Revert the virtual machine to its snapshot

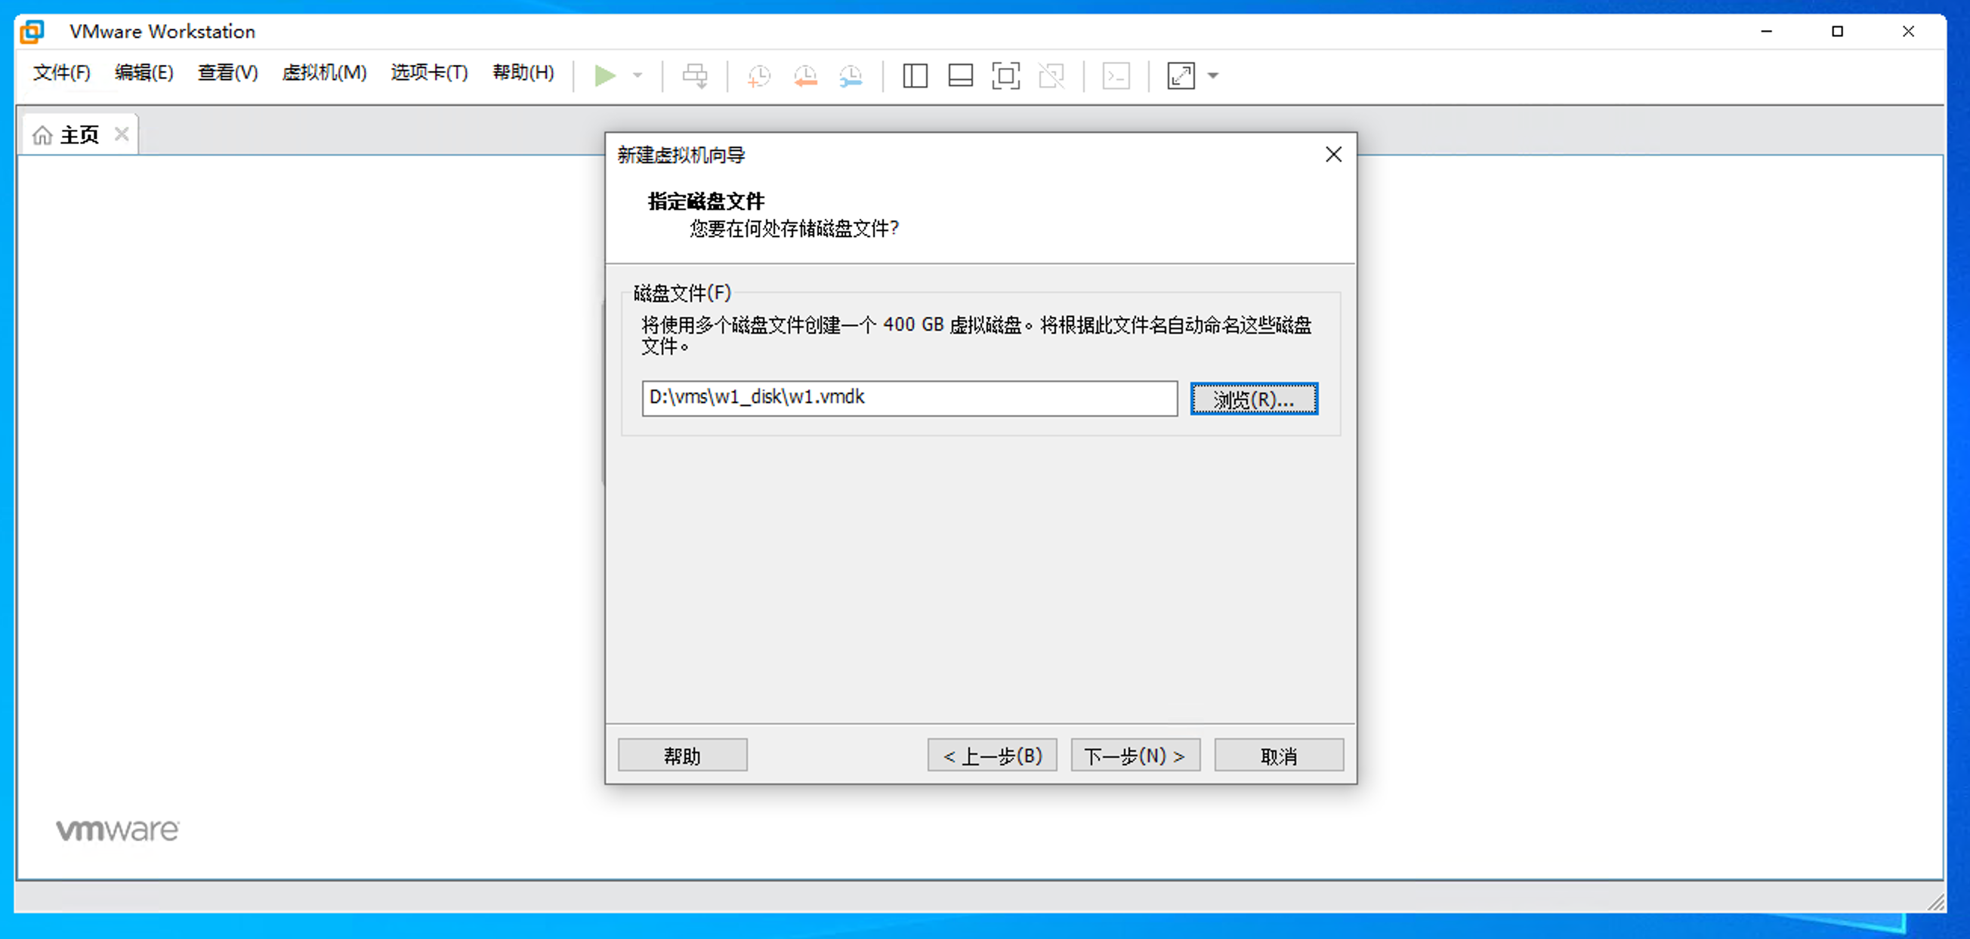[804, 75]
